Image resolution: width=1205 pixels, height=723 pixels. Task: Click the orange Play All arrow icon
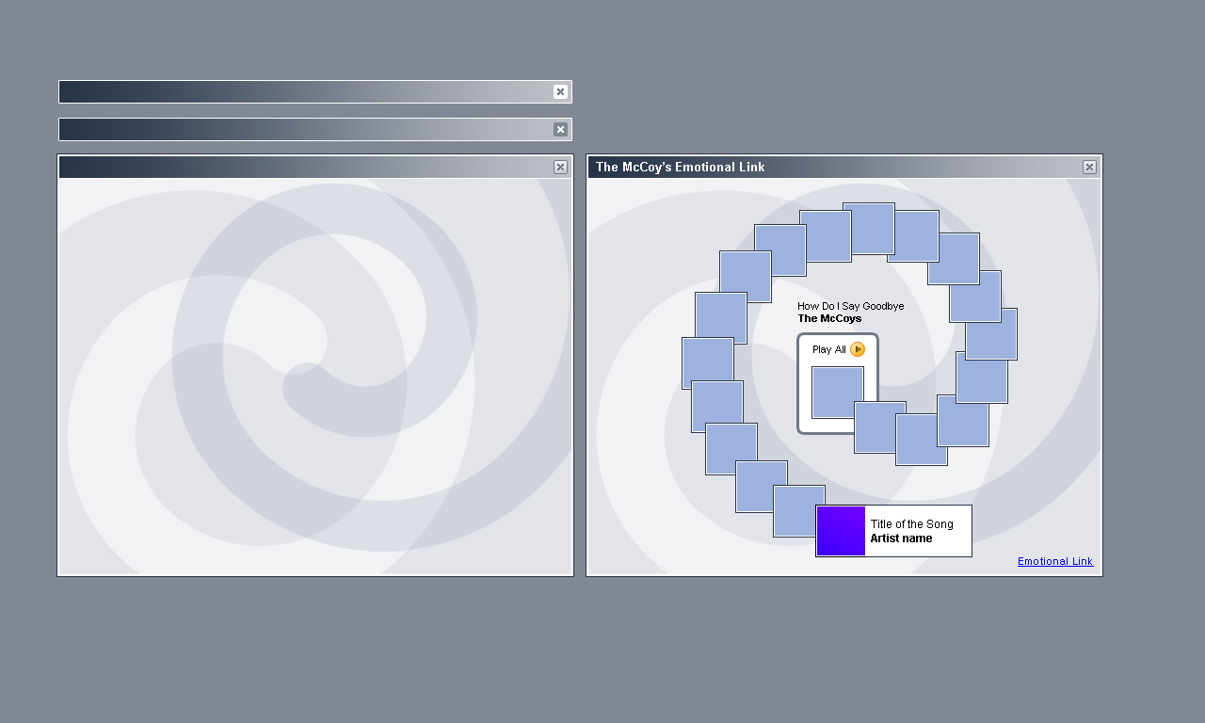click(x=858, y=349)
